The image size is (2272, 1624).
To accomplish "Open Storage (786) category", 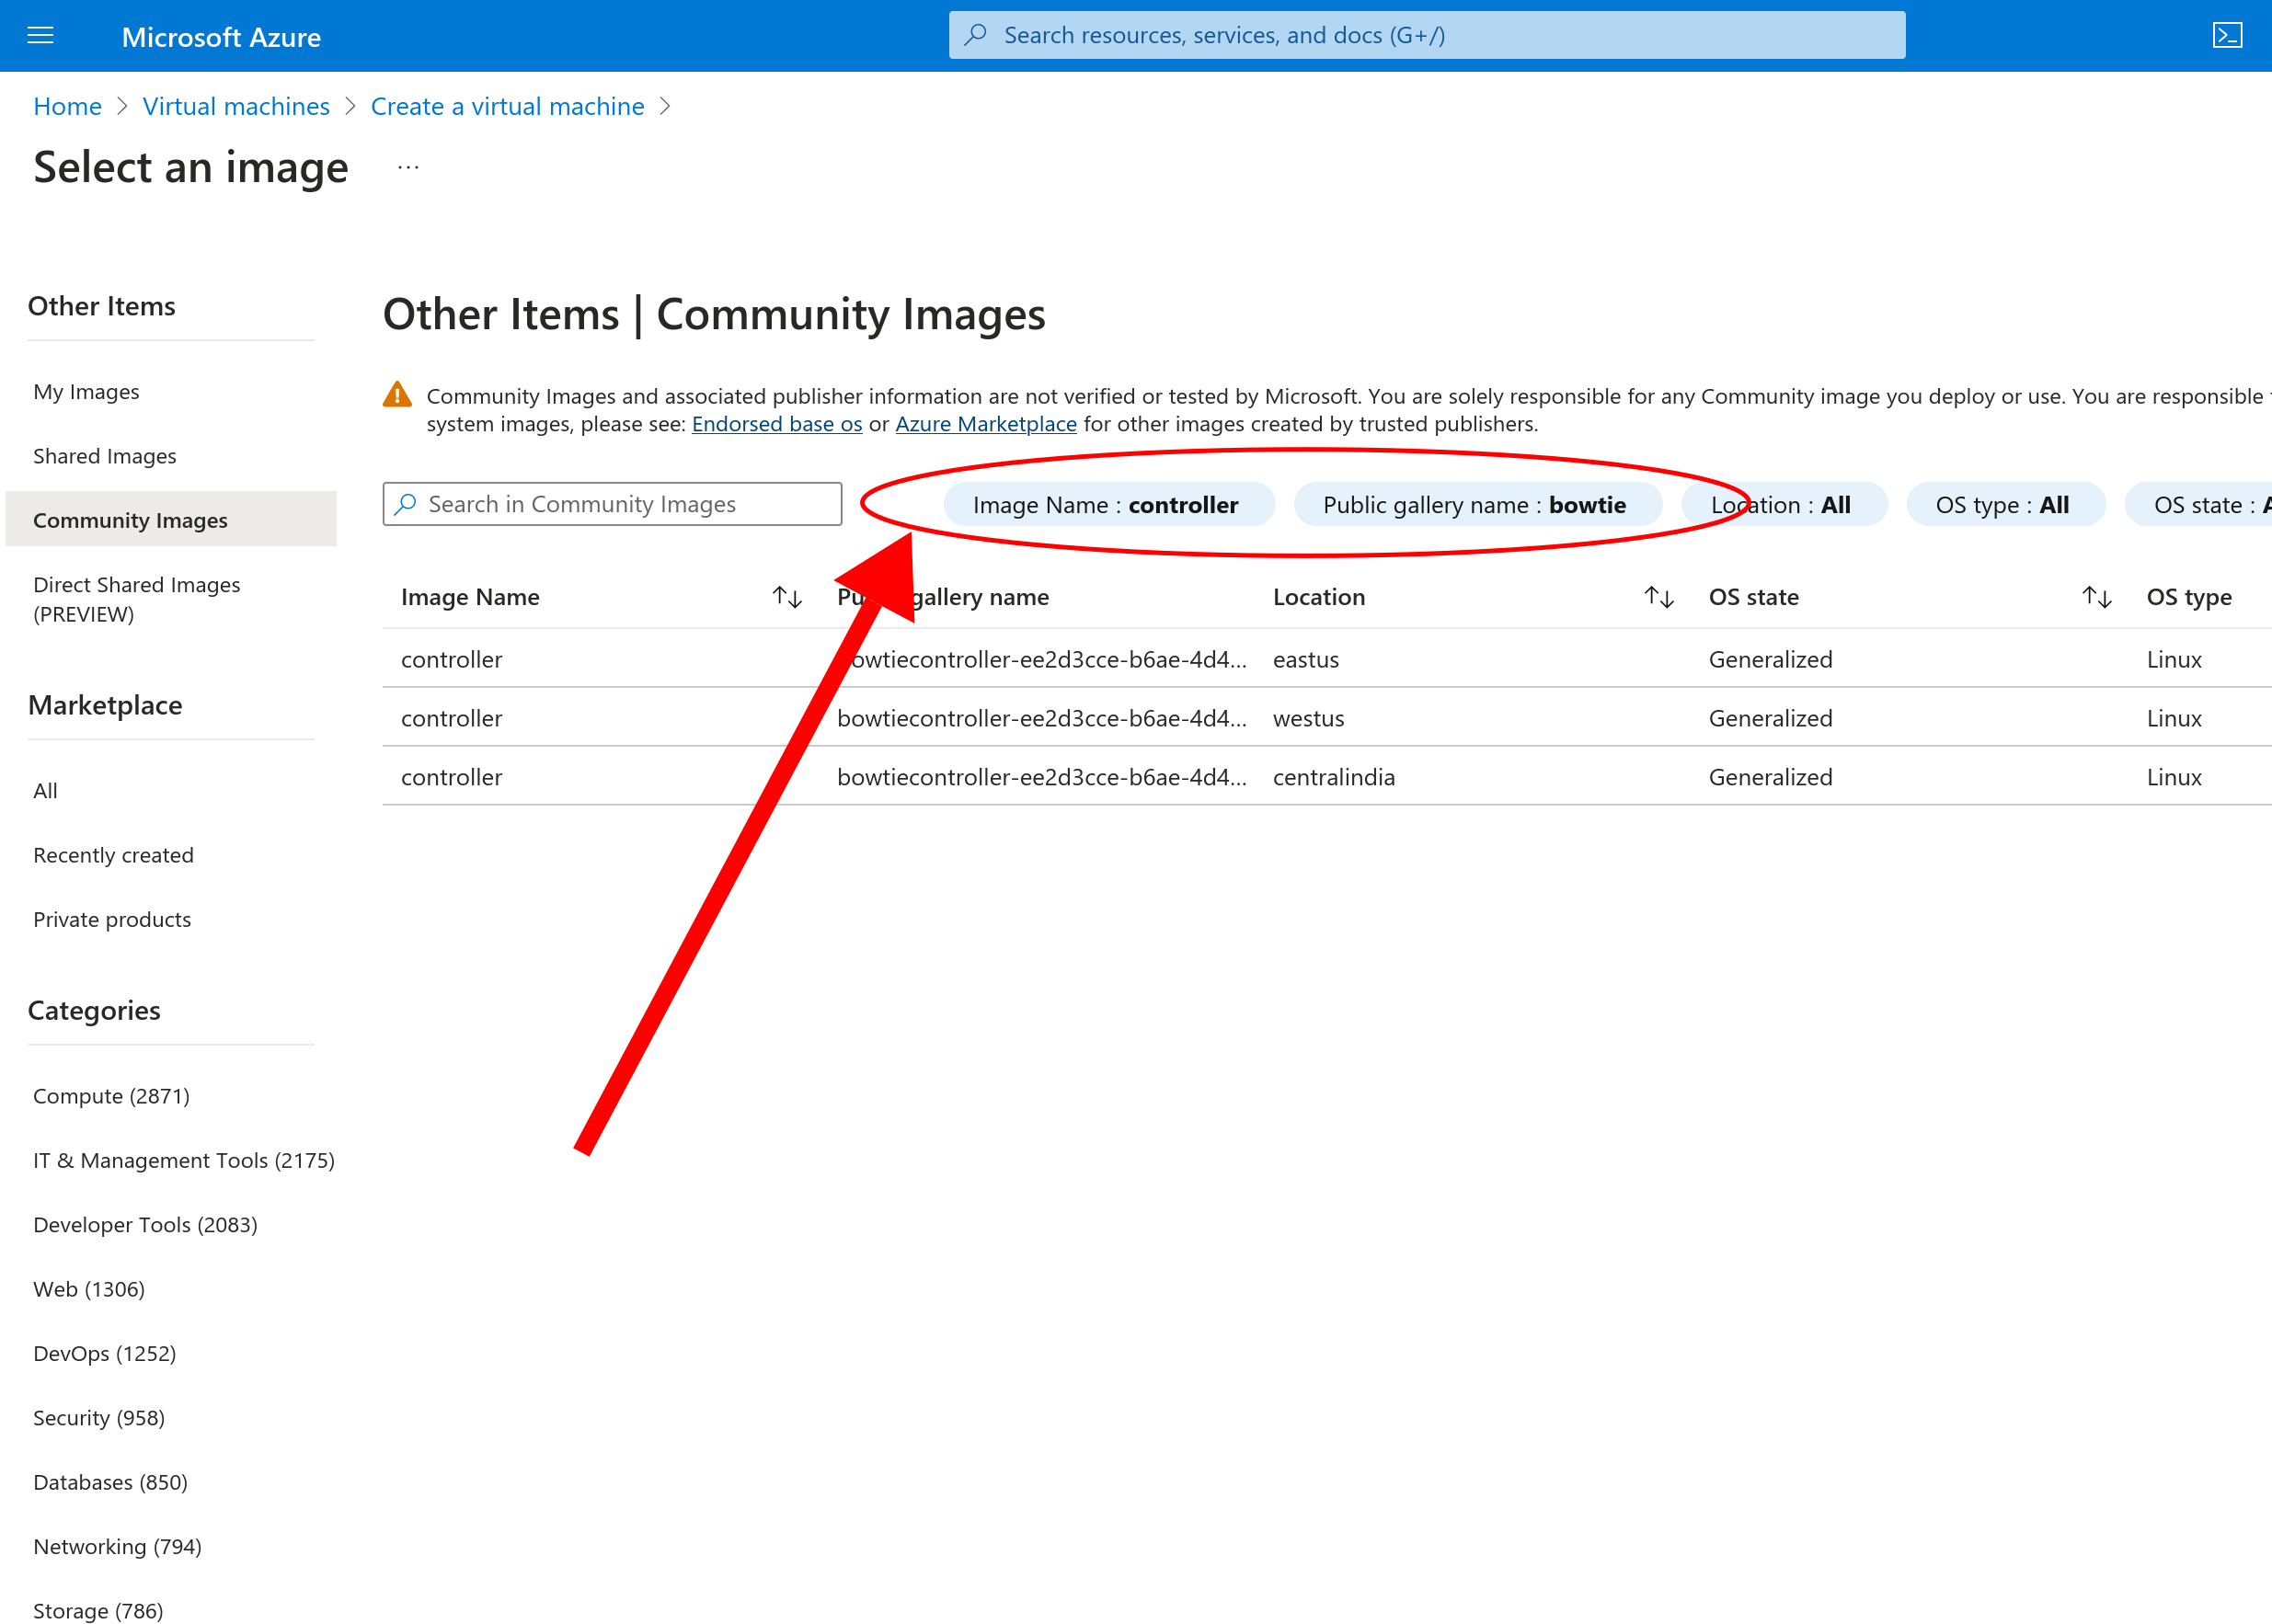I will tap(98, 1610).
